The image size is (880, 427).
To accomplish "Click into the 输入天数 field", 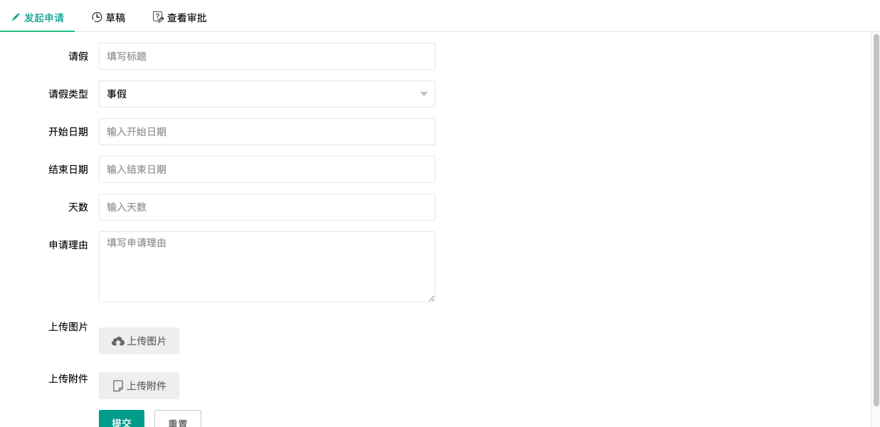I will tap(267, 207).
